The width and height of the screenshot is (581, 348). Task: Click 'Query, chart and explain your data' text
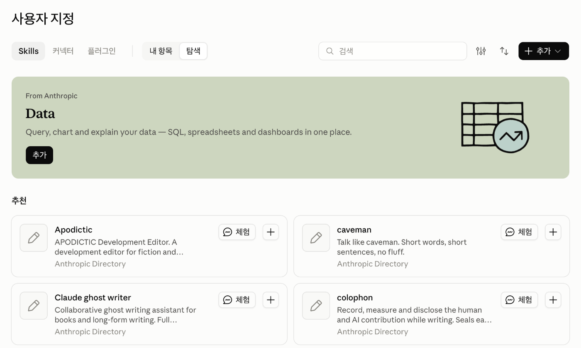point(188,132)
